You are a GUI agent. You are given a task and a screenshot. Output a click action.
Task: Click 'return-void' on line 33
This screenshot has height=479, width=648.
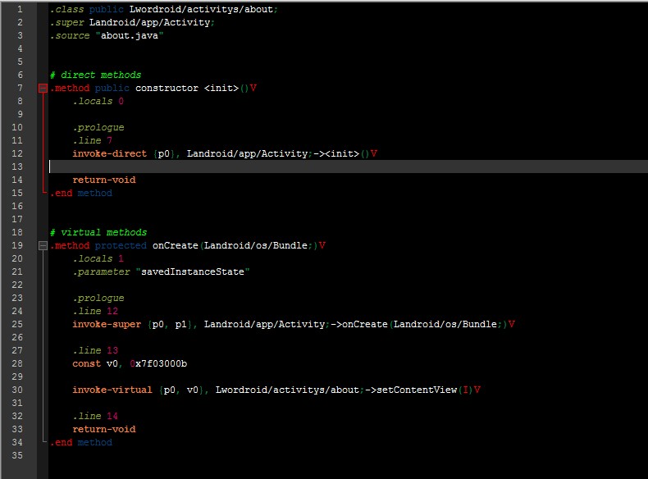(x=104, y=430)
